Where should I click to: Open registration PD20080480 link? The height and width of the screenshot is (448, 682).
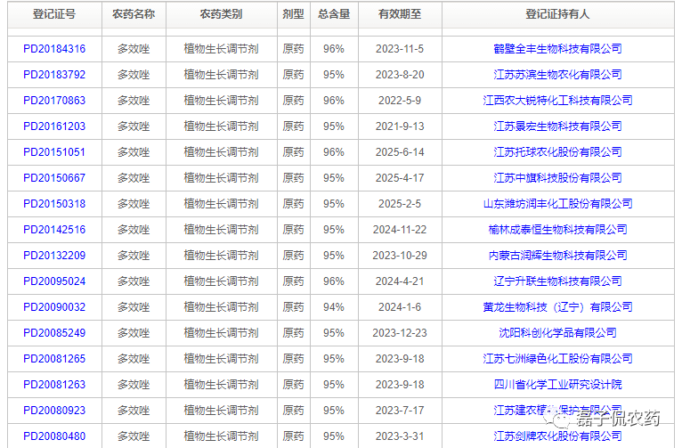click(54, 436)
